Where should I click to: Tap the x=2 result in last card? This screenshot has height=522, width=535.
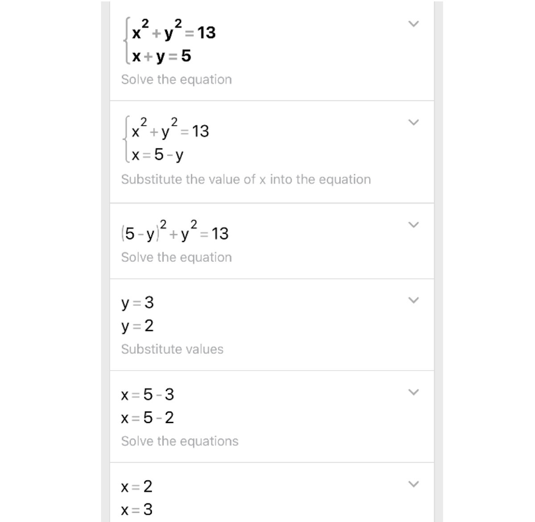pyautogui.click(x=137, y=486)
